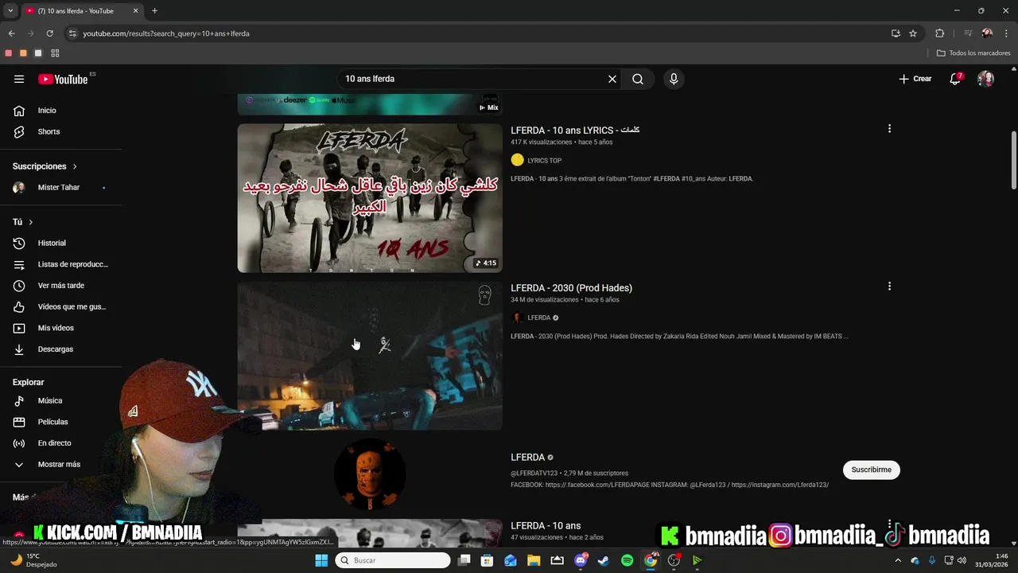Screen dimensions: 1018x573
Task: Open Mister Tahar subscription
Action: [60, 188]
